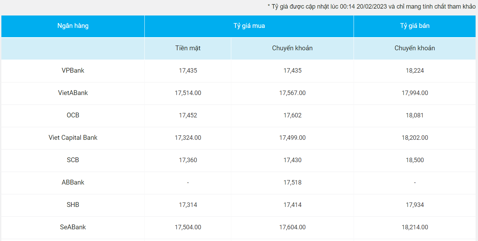
Task: Click VPBank's Chuyển khoản buy rate 17,435
Action: [292, 71]
